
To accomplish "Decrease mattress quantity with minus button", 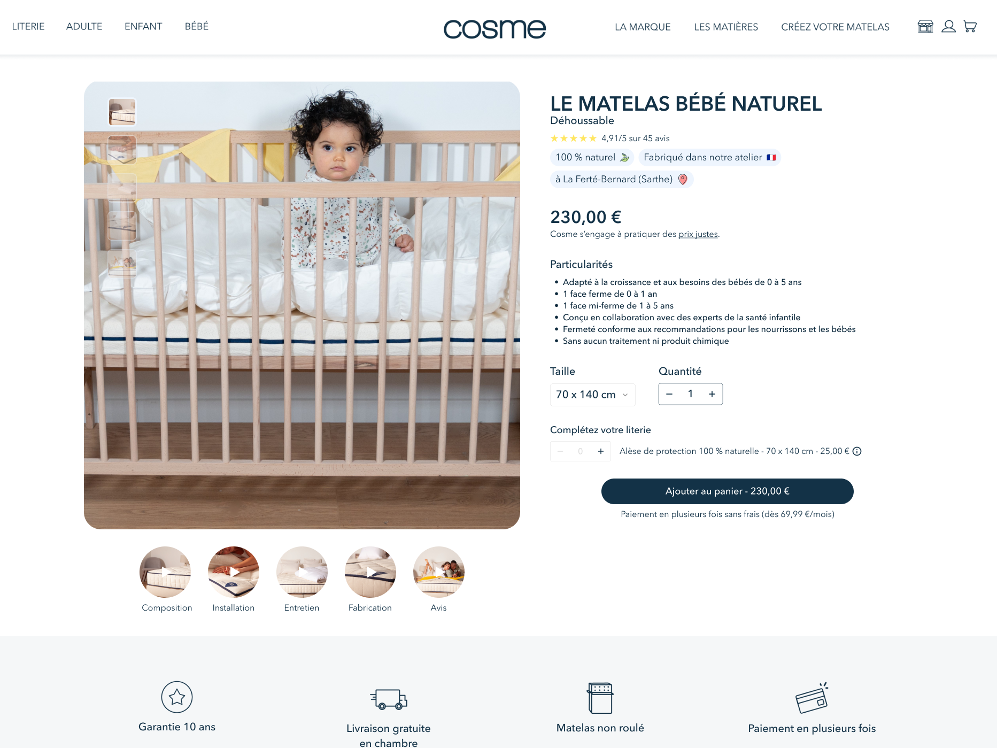I will (669, 394).
